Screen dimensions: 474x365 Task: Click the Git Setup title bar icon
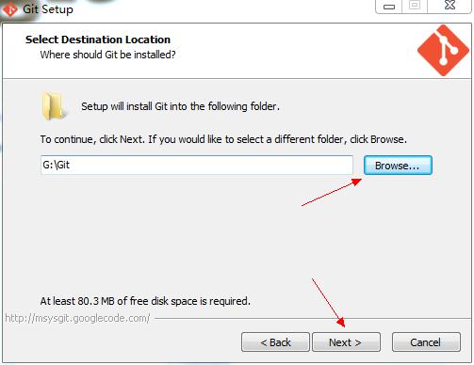coord(10,9)
